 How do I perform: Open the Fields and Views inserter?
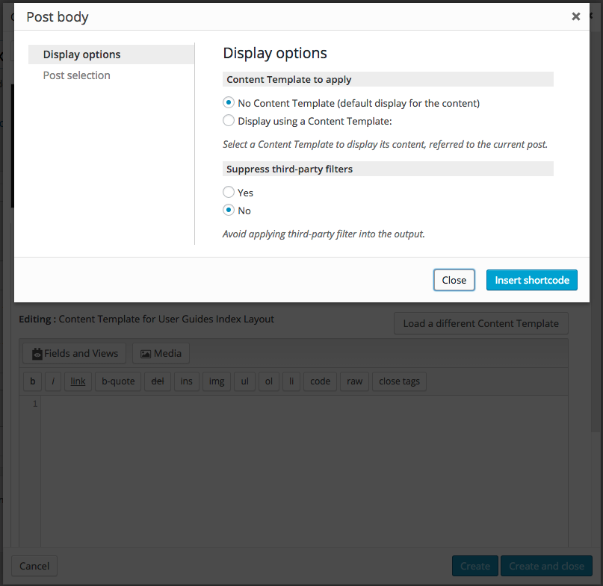[x=73, y=353]
